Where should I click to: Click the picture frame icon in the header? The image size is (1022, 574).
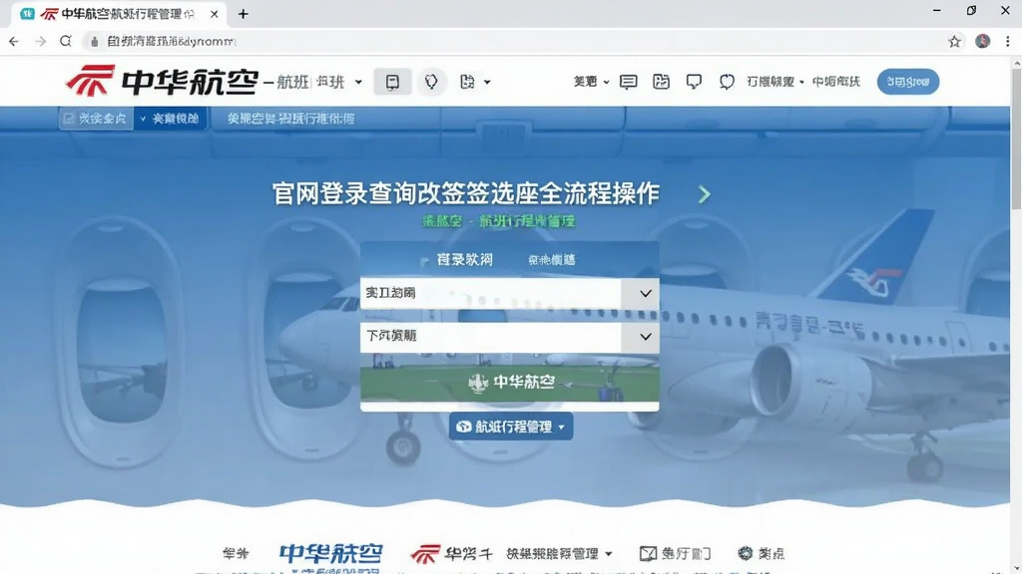pos(661,82)
